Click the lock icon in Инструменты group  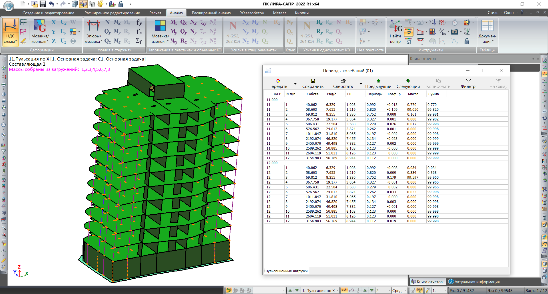coord(467,41)
